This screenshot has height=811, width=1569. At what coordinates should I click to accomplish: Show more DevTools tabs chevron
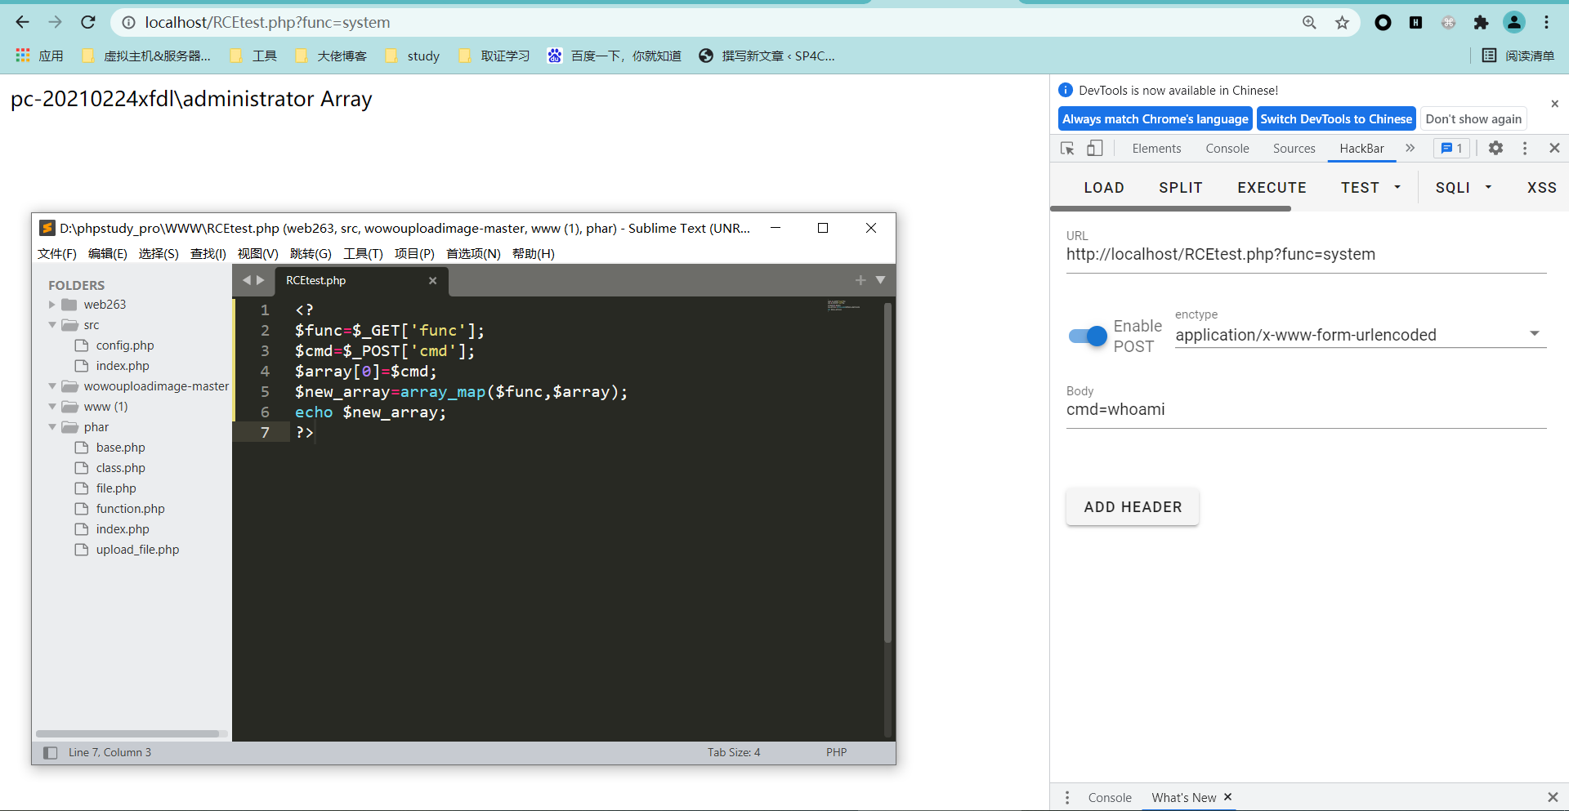point(1410,148)
